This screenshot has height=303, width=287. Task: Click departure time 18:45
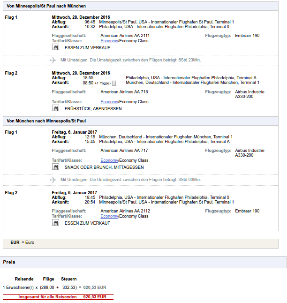coord(90,197)
